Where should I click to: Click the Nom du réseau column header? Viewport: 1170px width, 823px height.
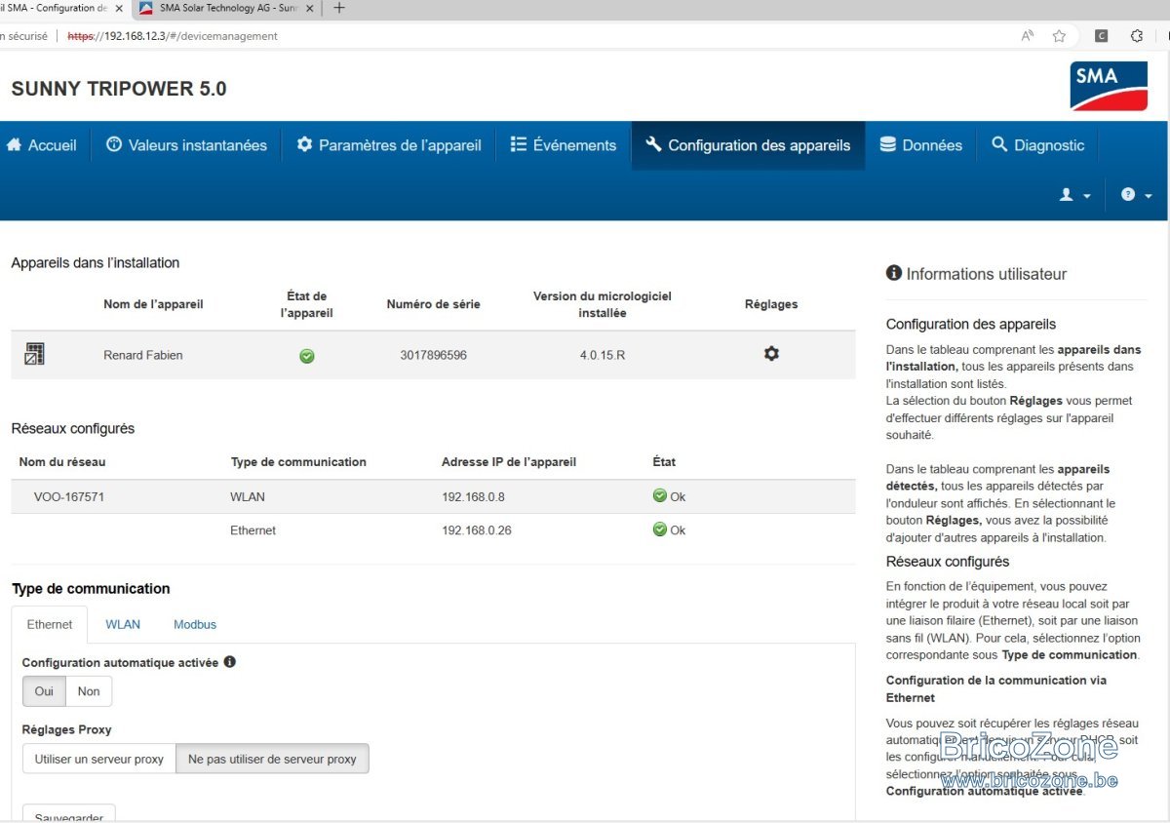pos(62,461)
